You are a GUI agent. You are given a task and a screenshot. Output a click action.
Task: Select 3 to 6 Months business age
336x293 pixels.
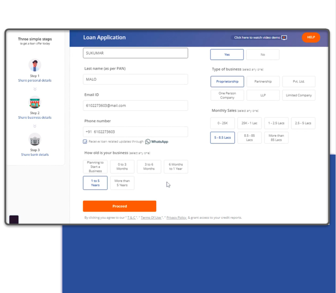149,167
